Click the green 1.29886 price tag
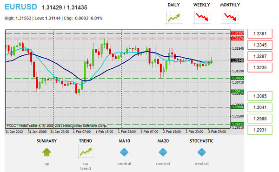 (x=238, y=107)
